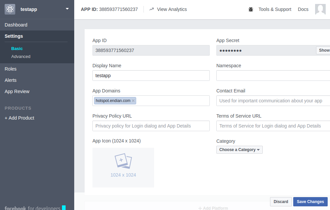Screen dimensions: 330x210
Task: Navigate to App Review
Action: pyautogui.click(x=17, y=91)
